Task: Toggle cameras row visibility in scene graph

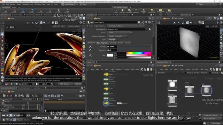Action: point(37,105)
